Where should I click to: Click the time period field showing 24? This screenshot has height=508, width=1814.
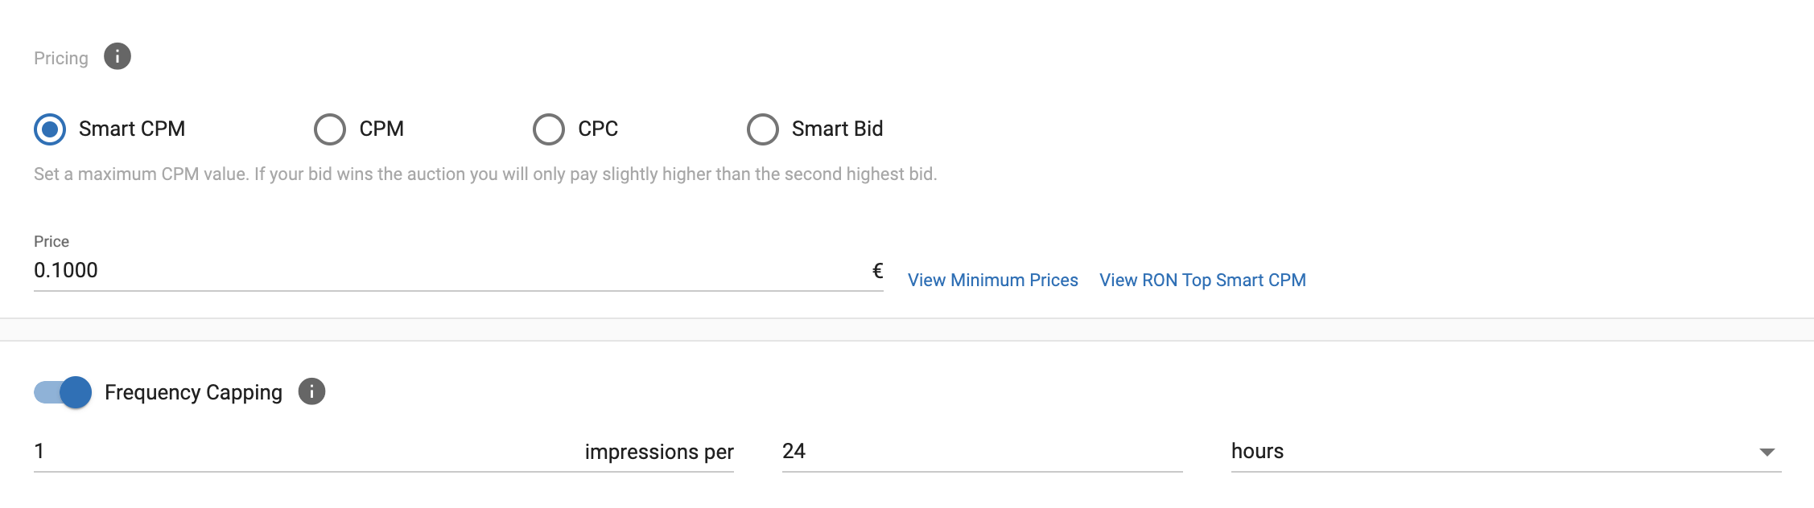[982, 451]
